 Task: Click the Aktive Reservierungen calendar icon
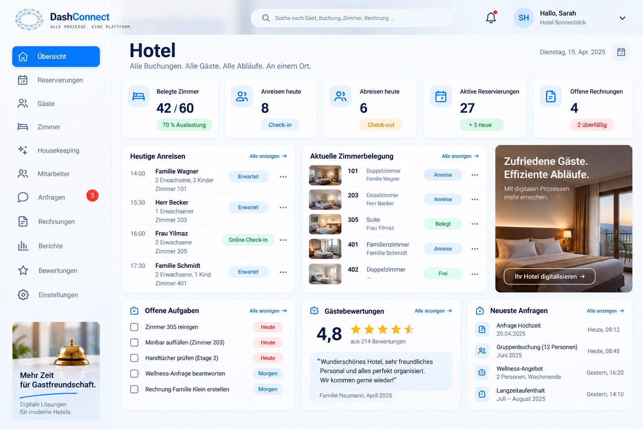point(441,96)
